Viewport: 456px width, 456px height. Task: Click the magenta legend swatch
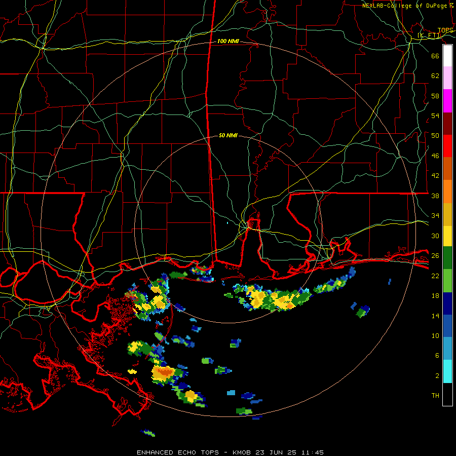coord(447,101)
